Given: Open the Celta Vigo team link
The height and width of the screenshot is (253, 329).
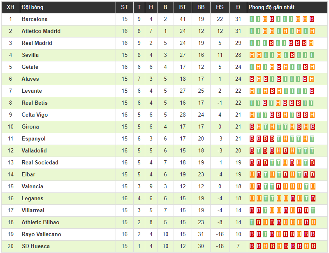Looking at the screenshot, I should pyautogui.click(x=35, y=115).
